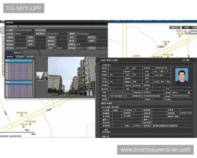Click the edit icon in population info header

(x=184, y=60)
